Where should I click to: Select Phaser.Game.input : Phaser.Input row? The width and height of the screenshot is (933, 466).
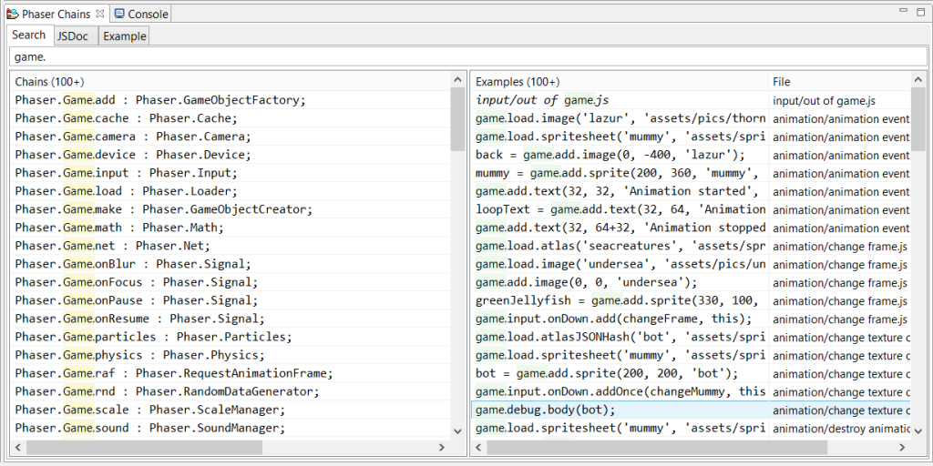(x=231, y=173)
